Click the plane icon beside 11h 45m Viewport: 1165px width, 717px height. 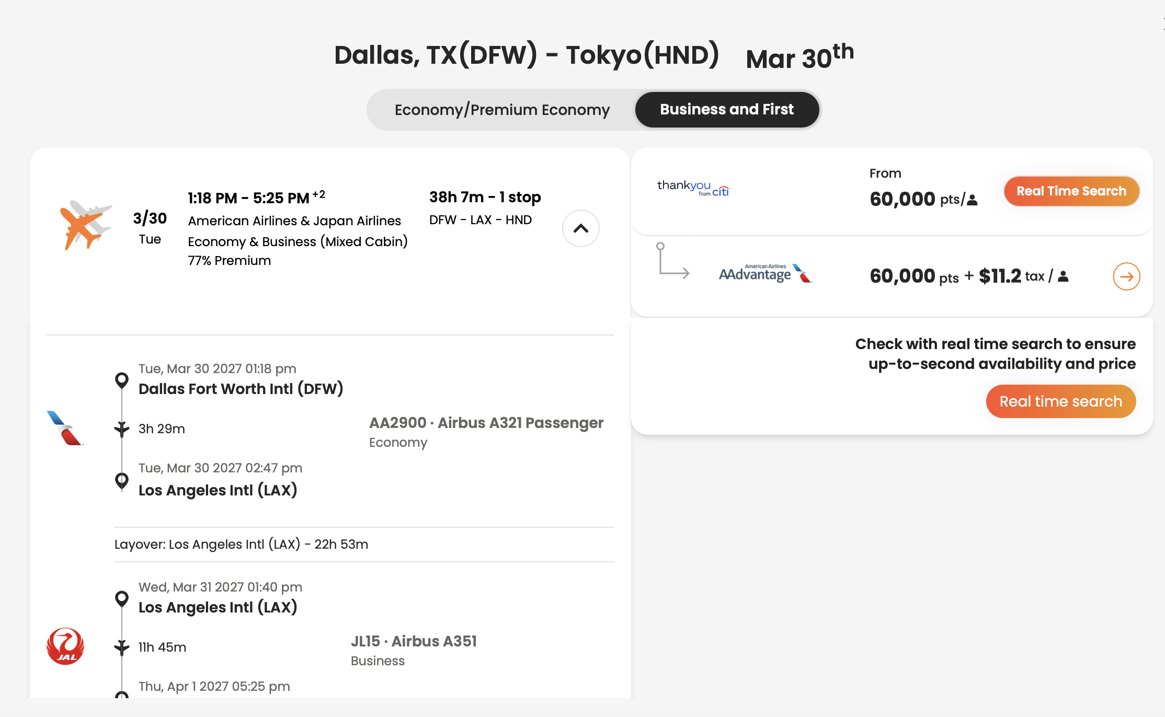point(122,647)
